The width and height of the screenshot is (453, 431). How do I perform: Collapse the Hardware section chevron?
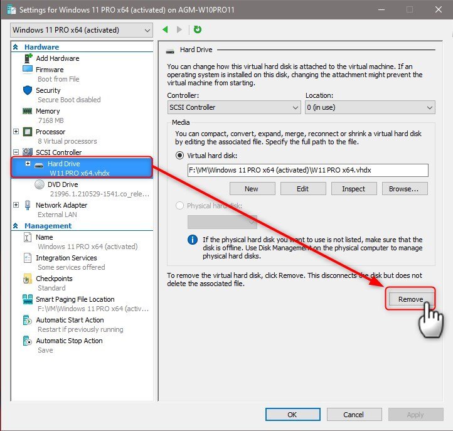click(16, 47)
